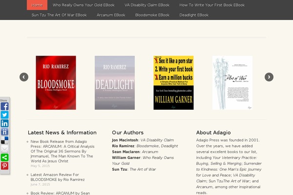Go to previous carousel slide

click(x=24, y=77)
